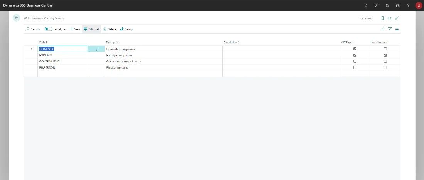Open the layout options list icon
The width and height of the screenshot is (424, 180).
pyautogui.click(x=397, y=29)
